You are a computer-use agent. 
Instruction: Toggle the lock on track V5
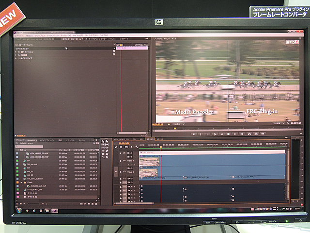point(120,153)
